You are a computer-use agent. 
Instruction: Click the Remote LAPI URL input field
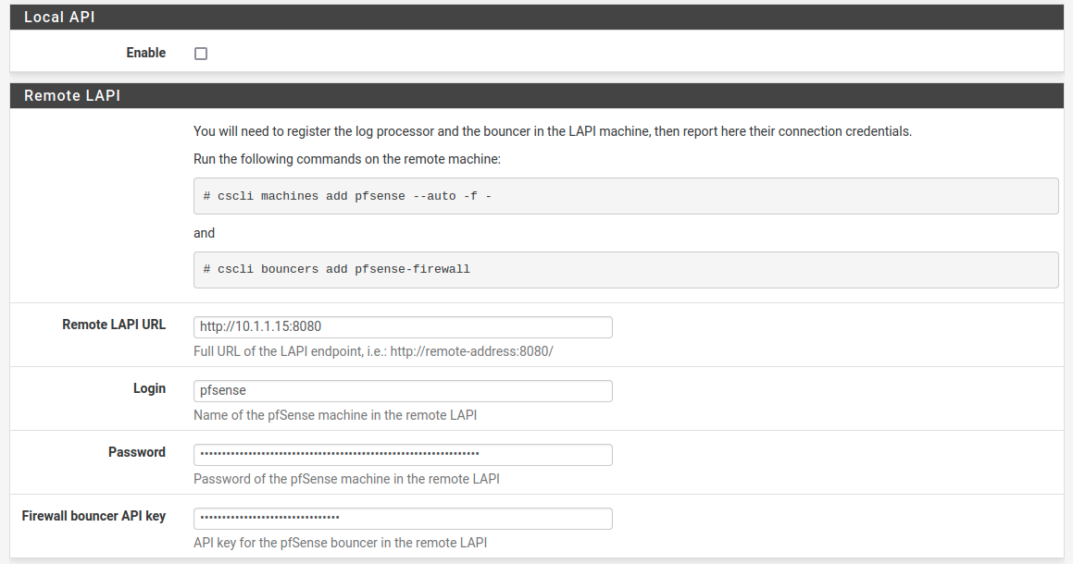pos(402,326)
